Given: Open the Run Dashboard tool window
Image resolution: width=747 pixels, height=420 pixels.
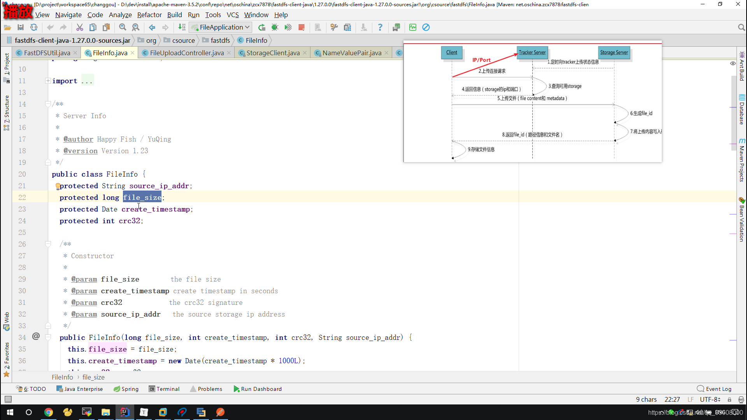Looking at the screenshot, I should coord(258,389).
